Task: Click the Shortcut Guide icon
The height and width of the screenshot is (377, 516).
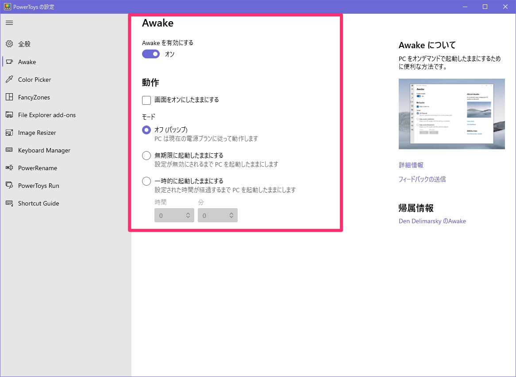Action: (x=9, y=203)
